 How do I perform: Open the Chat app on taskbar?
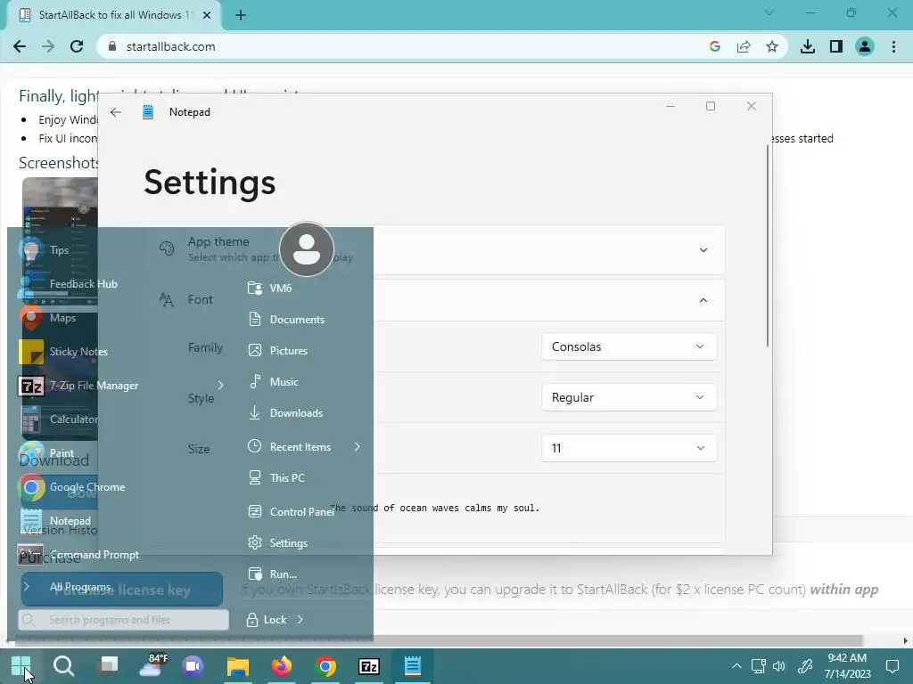point(193,666)
